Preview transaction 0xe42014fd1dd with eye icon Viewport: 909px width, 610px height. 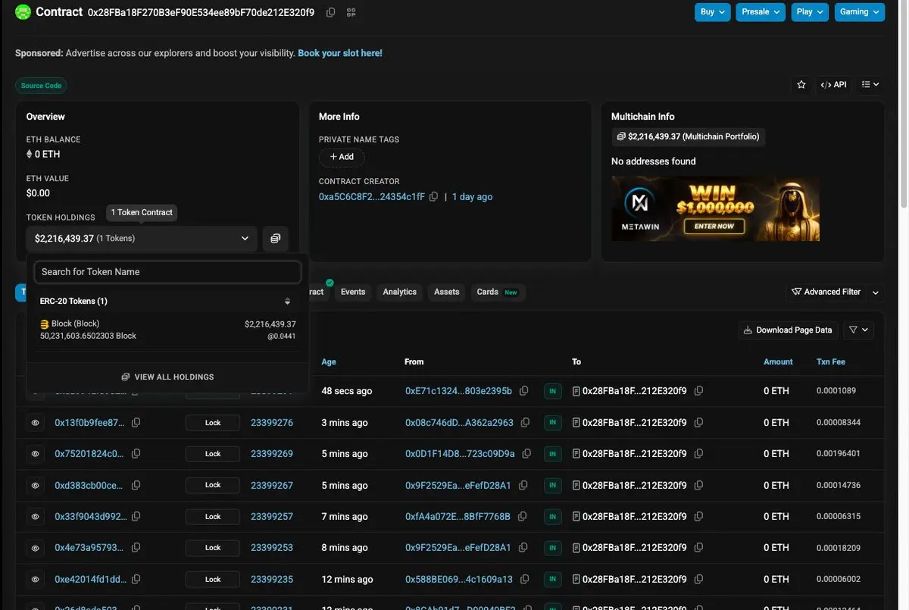35,580
